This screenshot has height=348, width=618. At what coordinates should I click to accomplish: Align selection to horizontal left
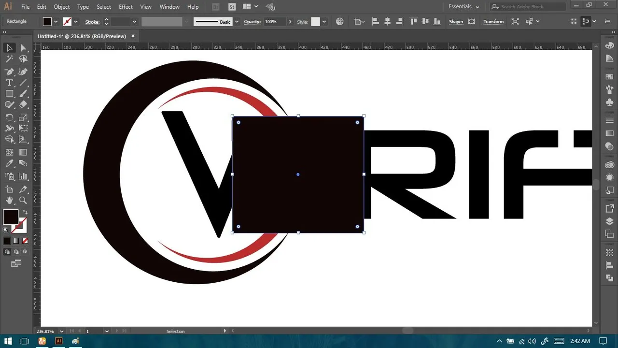tap(376, 22)
